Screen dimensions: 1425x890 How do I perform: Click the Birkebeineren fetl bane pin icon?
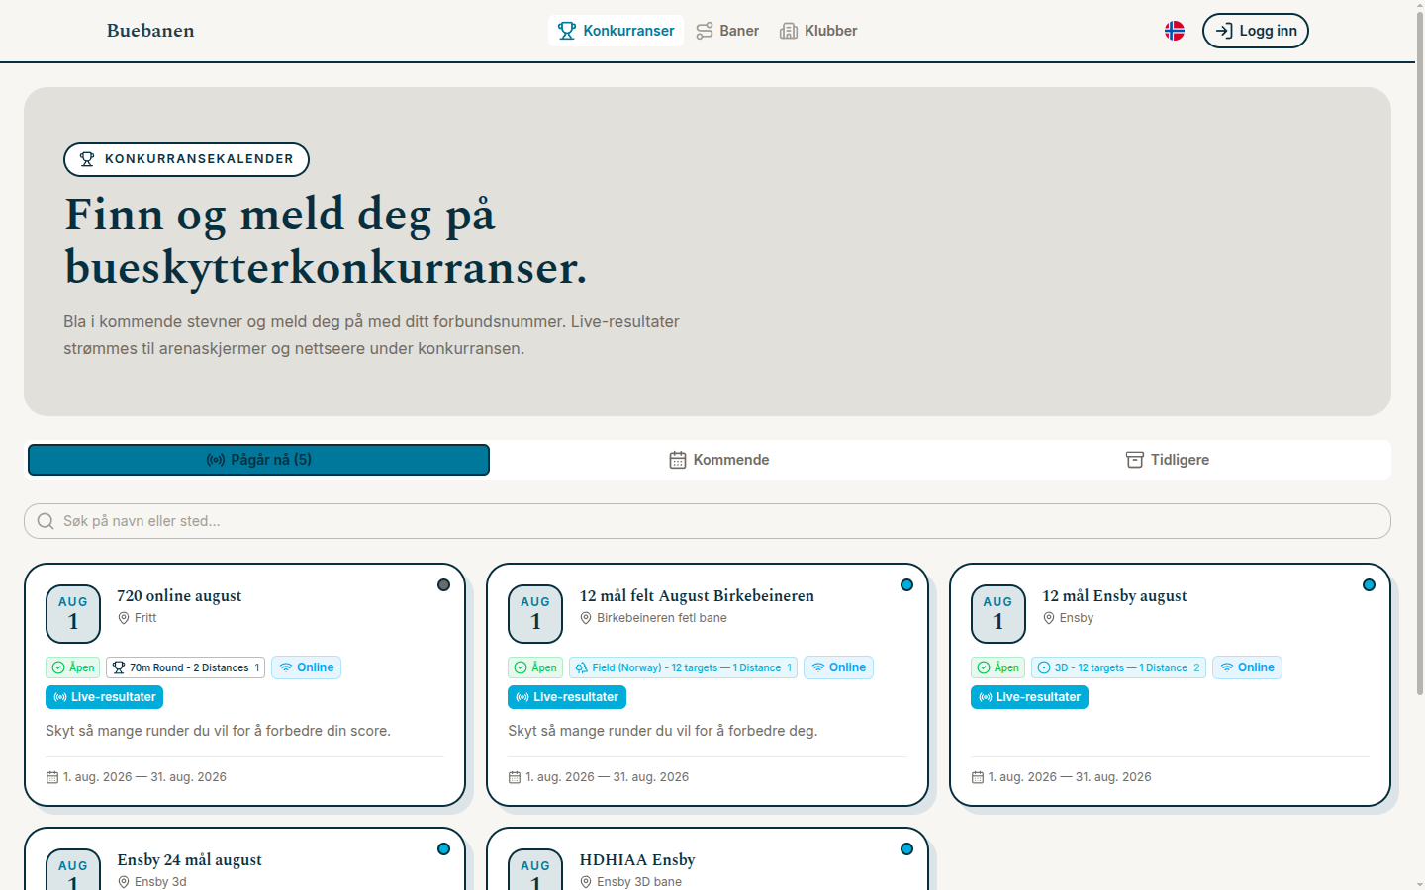pyautogui.click(x=586, y=618)
